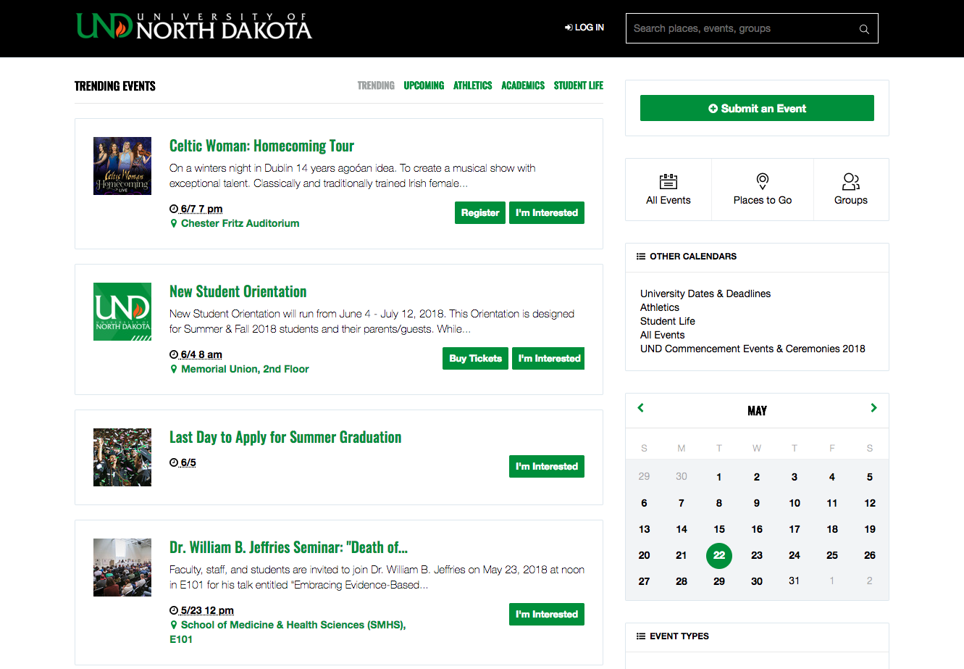Viewport: 964px width, 669px height.
Task: Go to previous month in calendar
Action: [x=640, y=408]
